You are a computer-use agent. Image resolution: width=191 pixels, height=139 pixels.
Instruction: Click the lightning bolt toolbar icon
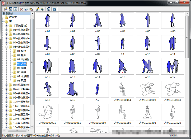point(37,9)
